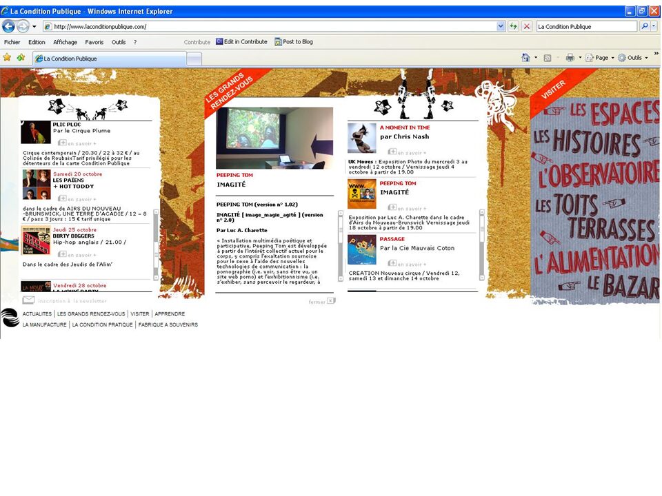Click the A Moment In Time dancer thumbnail

(361, 138)
